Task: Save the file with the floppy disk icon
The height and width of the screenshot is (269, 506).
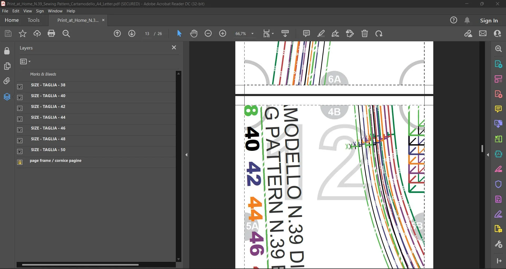Action: coord(8,33)
